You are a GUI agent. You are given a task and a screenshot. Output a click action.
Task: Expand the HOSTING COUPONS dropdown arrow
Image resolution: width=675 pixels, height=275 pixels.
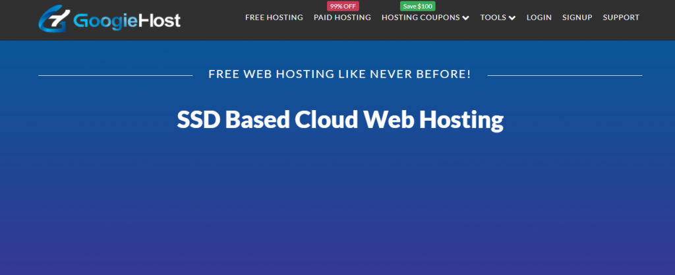point(465,18)
